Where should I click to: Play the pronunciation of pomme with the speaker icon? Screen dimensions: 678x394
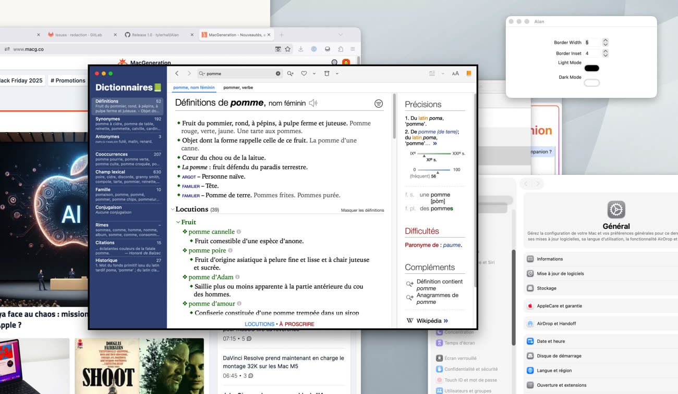click(313, 103)
